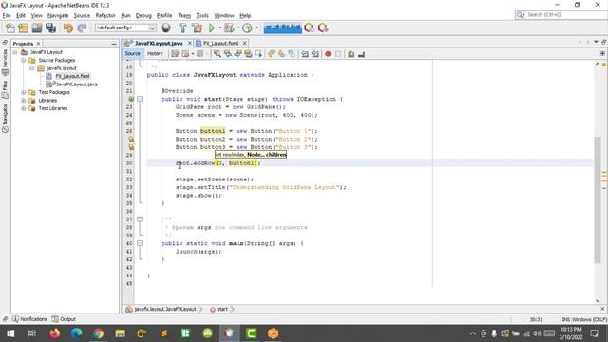Open the Refactor menu
The width and height of the screenshot is (608, 342).
pos(105,15)
